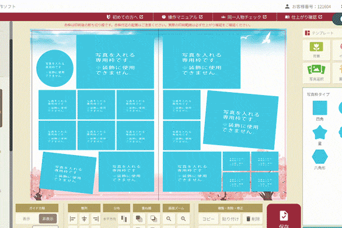The image size is (342, 228).
Task: Open the 初めての方へ link
Action: [125, 17]
